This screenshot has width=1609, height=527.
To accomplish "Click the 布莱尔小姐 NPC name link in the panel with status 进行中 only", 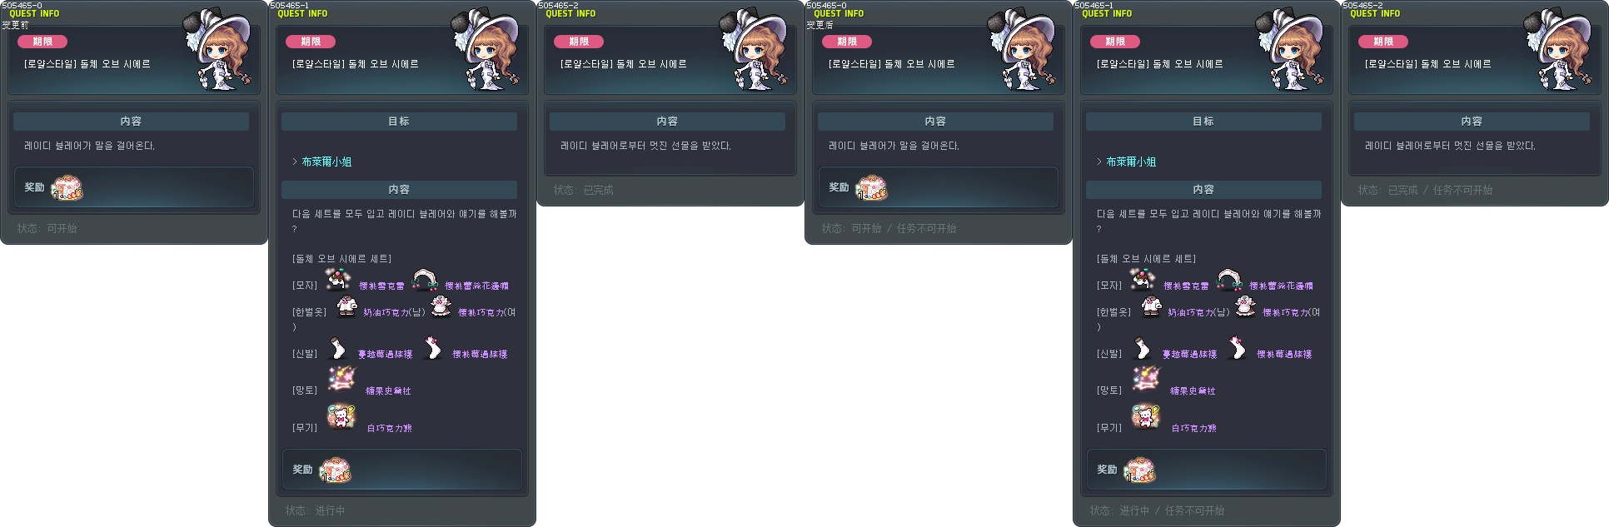I will point(326,162).
